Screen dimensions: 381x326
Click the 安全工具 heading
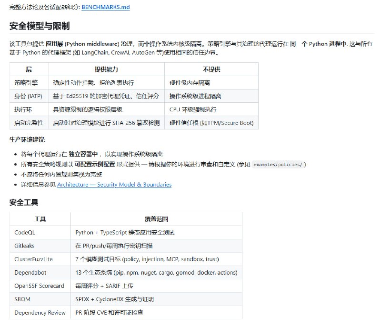tap(24, 202)
